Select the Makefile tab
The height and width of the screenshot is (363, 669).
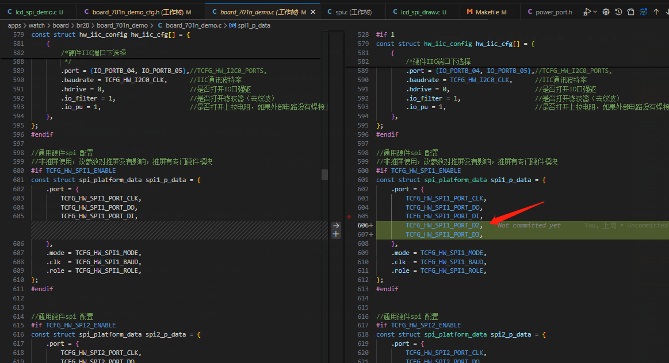[x=490, y=12]
